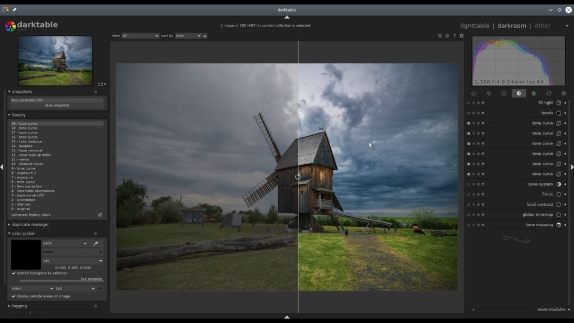Click the black color picker swatch
The height and width of the screenshot is (323, 574).
26,255
